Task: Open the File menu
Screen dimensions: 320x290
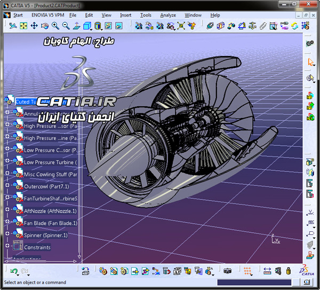Action: [73, 15]
